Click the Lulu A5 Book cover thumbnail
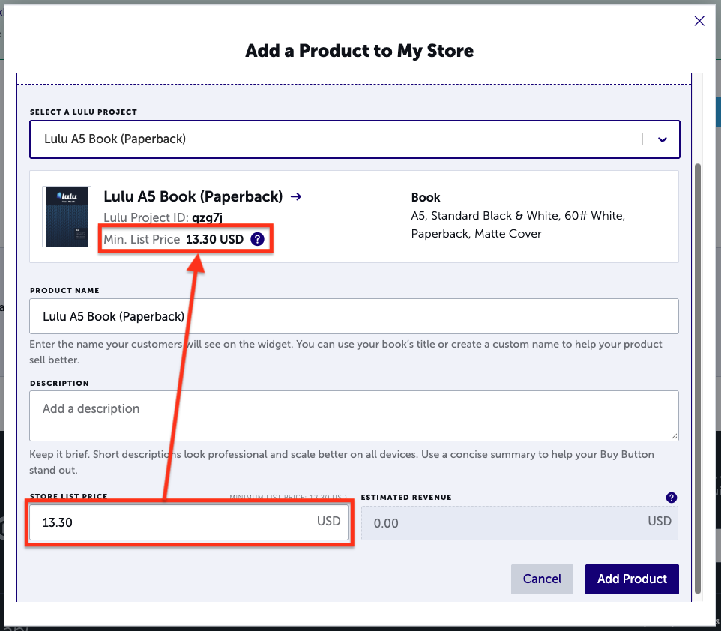Viewport: 721px width, 631px height. tap(67, 217)
